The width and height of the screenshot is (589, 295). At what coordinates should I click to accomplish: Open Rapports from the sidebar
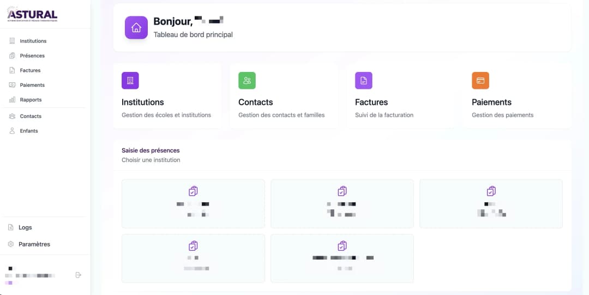pyautogui.click(x=31, y=100)
